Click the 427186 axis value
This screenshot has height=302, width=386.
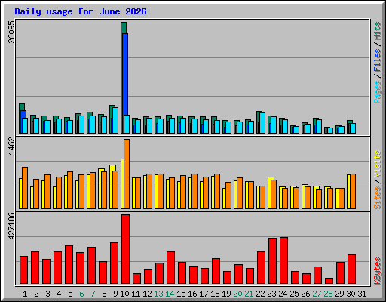pos(11,226)
